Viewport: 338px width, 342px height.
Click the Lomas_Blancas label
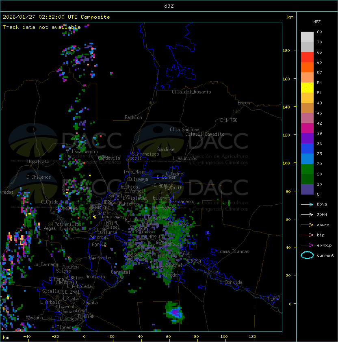click(233, 251)
